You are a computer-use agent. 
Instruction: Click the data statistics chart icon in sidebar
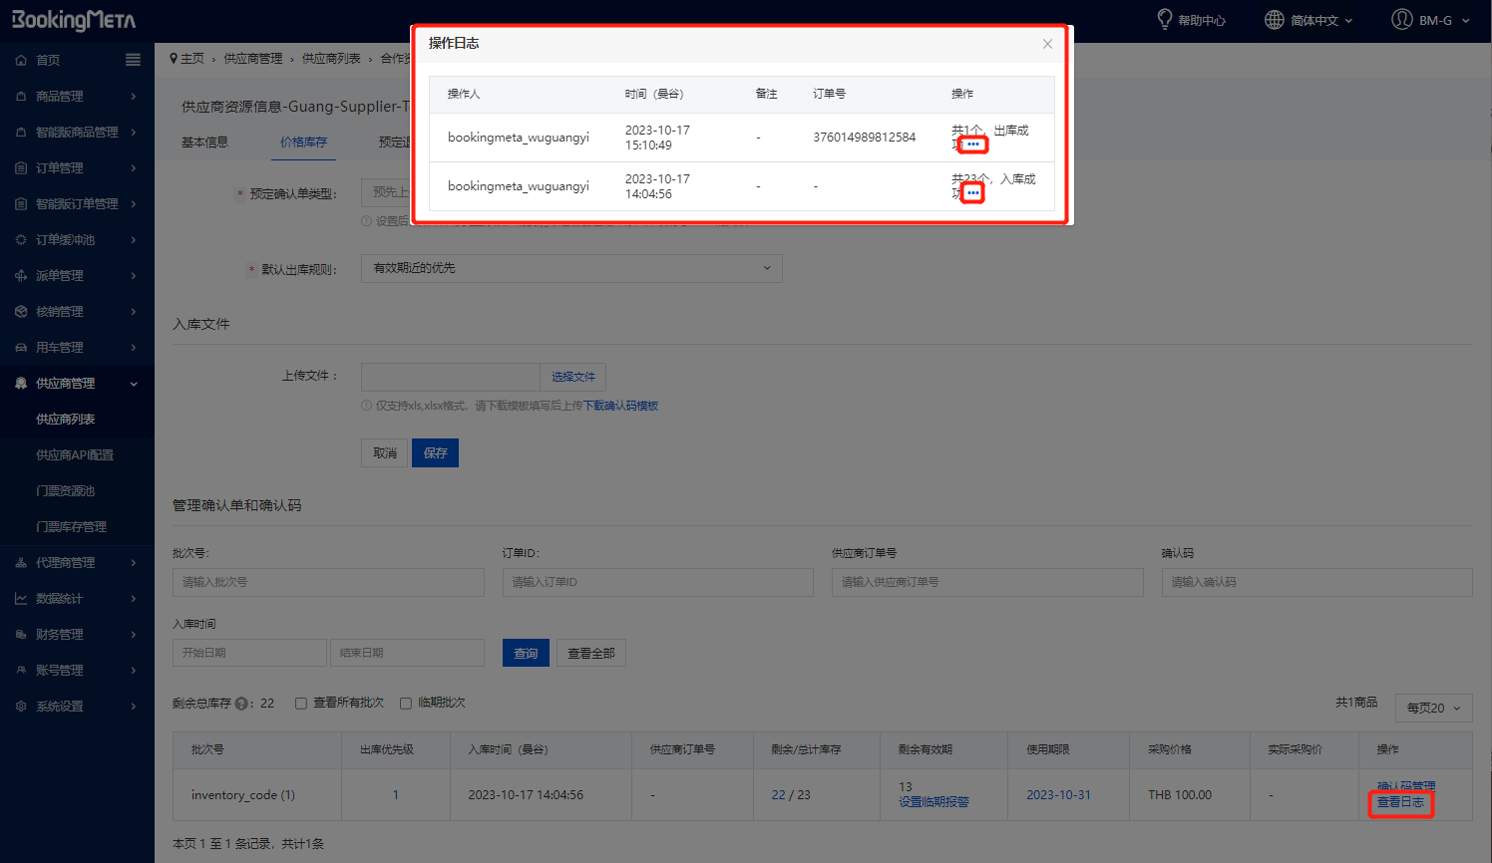click(x=21, y=599)
